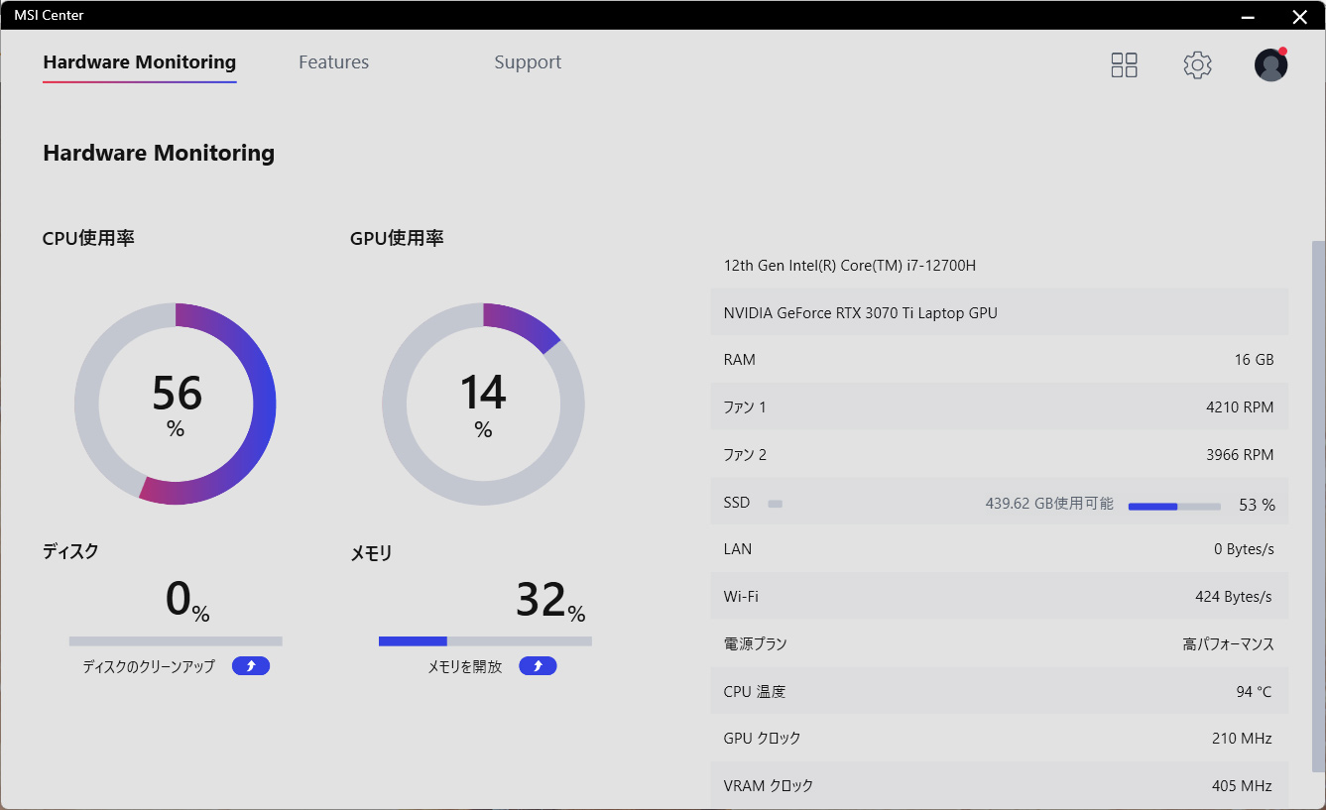This screenshot has width=1326, height=810.
Task: Click the SSD label
Action: 737,503
